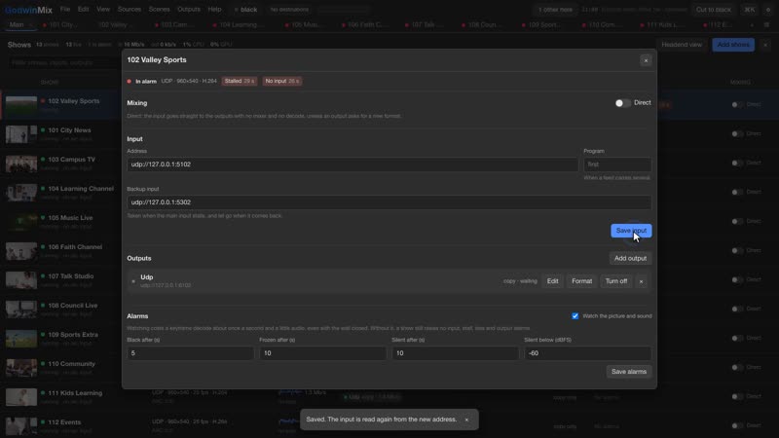This screenshot has height=438, width=779.
Task: Toggle Direct switch for 107 Talk Studio row
Action: [737, 279]
